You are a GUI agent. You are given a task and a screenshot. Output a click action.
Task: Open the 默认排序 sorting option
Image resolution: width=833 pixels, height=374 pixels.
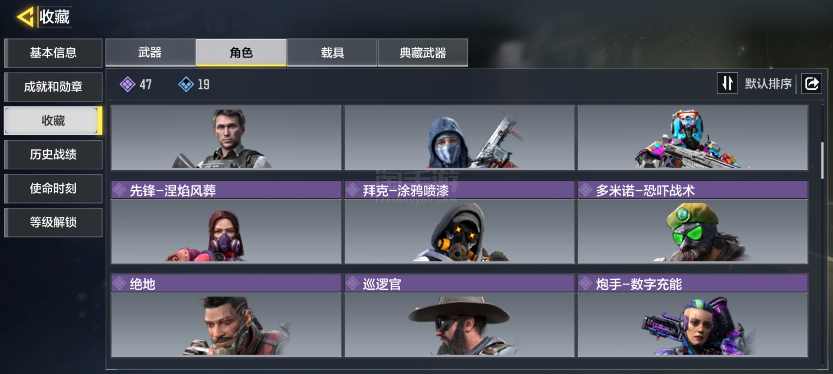(768, 84)
